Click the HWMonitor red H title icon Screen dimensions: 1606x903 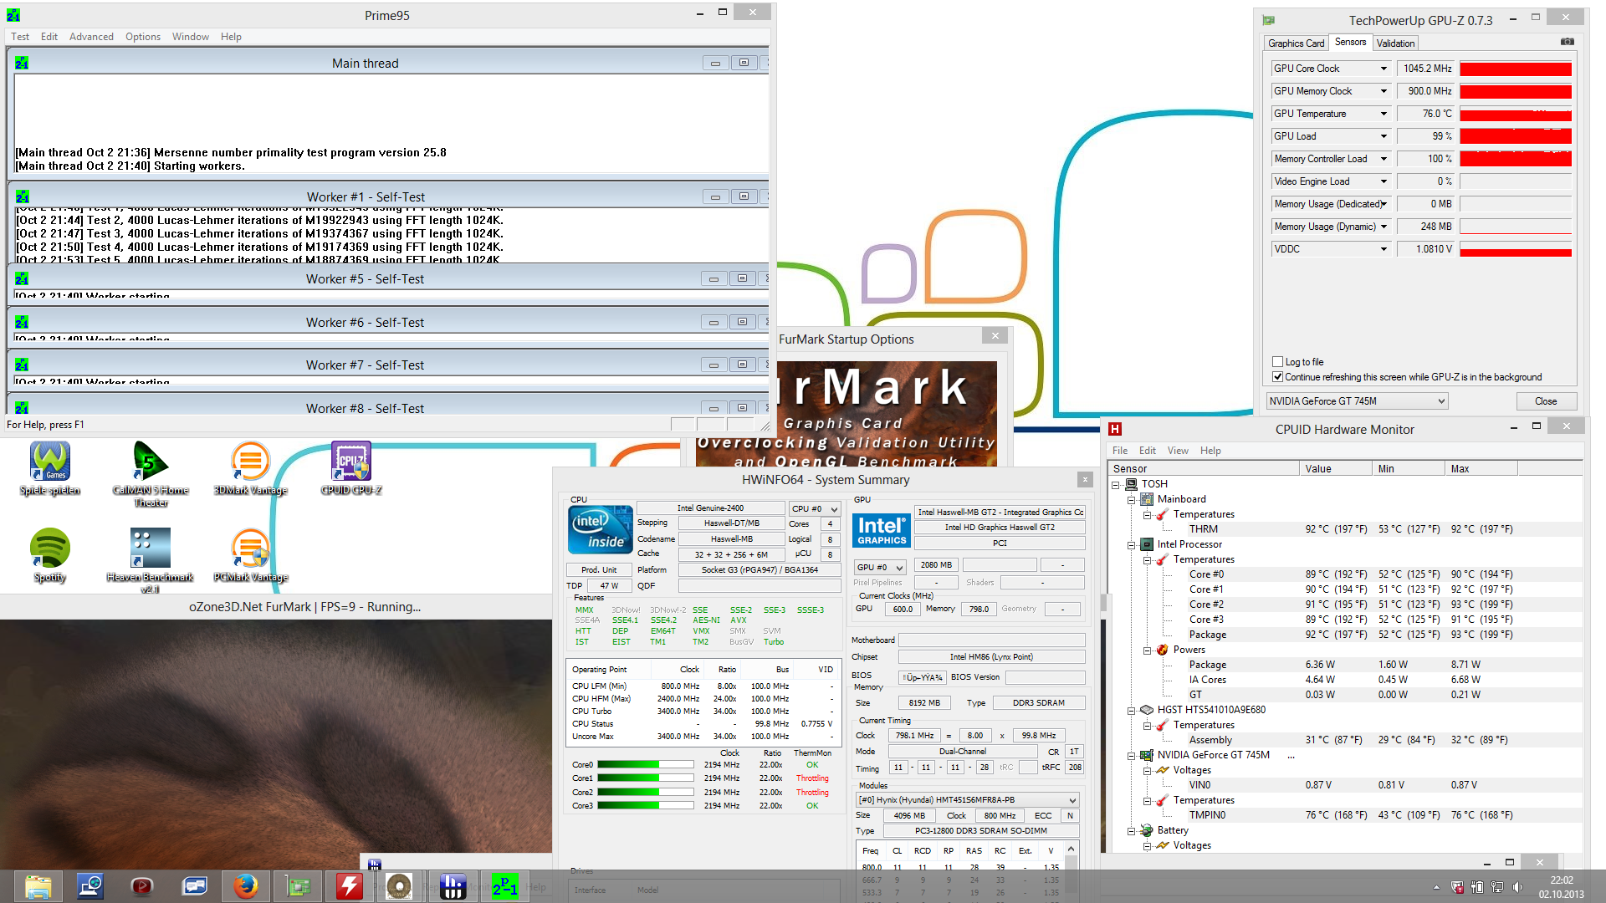pyautogui.click(x=1114, y=429)
